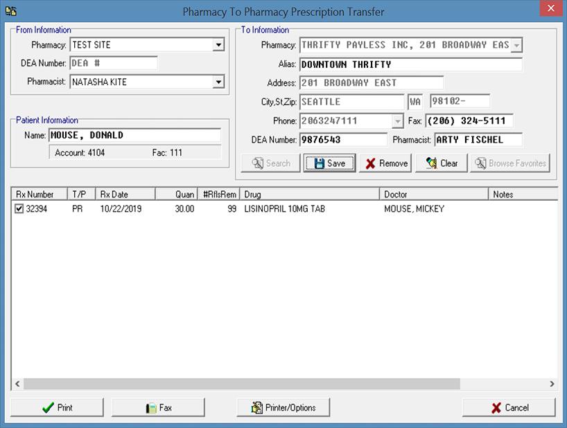Click the Drug column header

pyautogui.click(x=309, y=195)
